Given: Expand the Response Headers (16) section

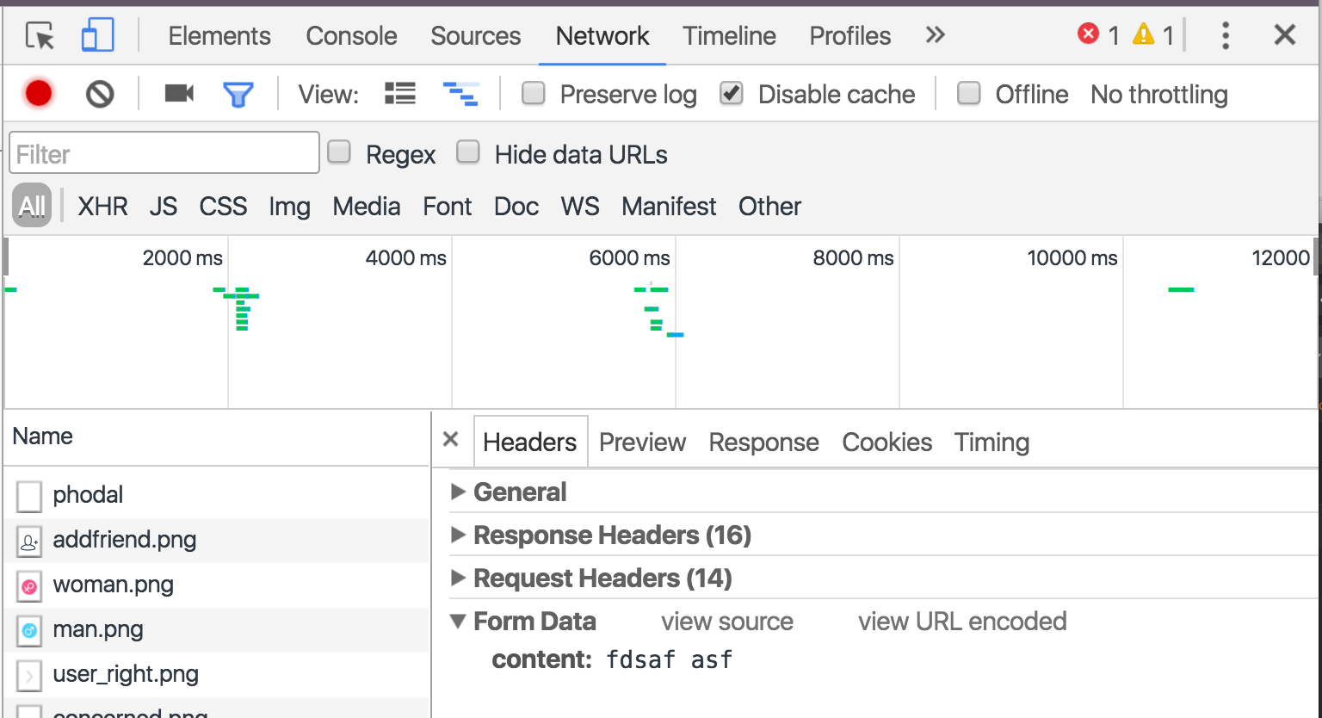Looking at the screenshot, I should pyautogui.click(x=612, y=535).
